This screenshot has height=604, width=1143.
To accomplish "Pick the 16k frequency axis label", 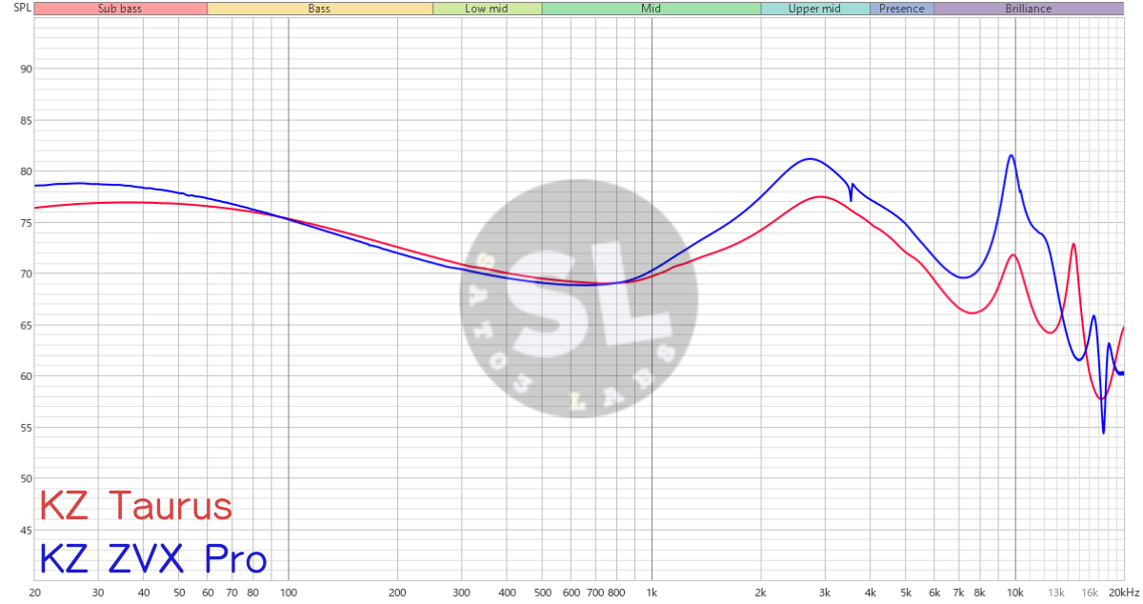I will 1089,592.
